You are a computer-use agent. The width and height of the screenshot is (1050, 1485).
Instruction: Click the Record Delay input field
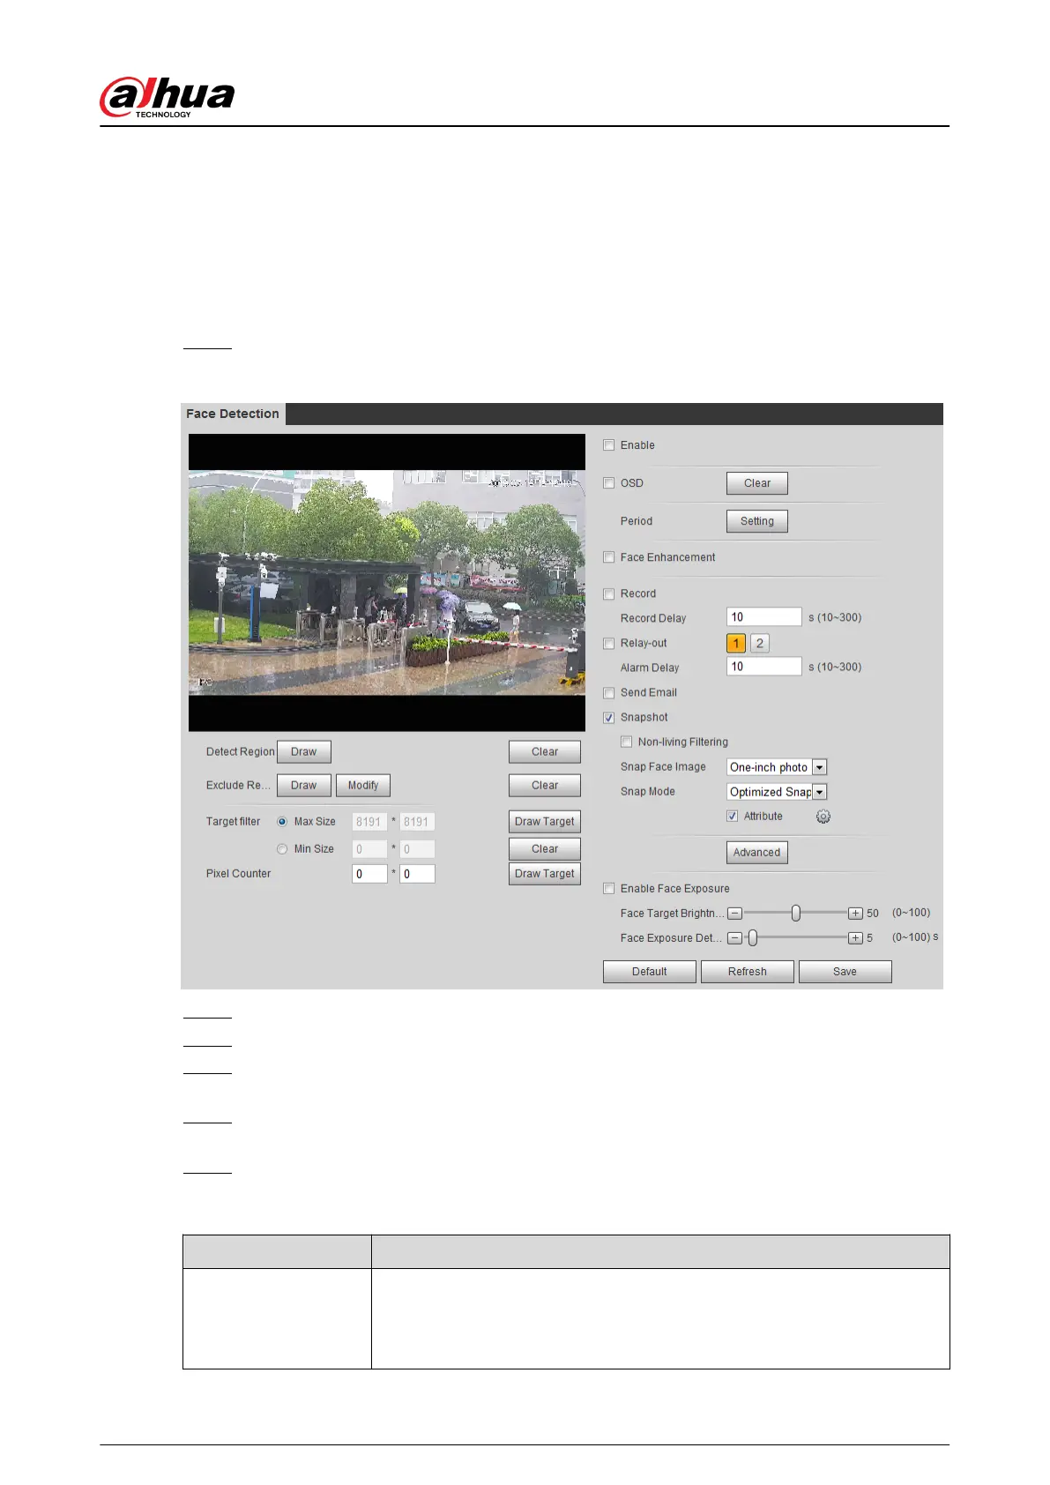764,617
